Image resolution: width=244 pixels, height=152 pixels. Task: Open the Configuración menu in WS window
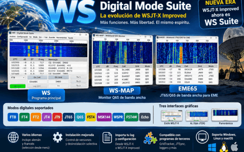[x=22, y=37]
